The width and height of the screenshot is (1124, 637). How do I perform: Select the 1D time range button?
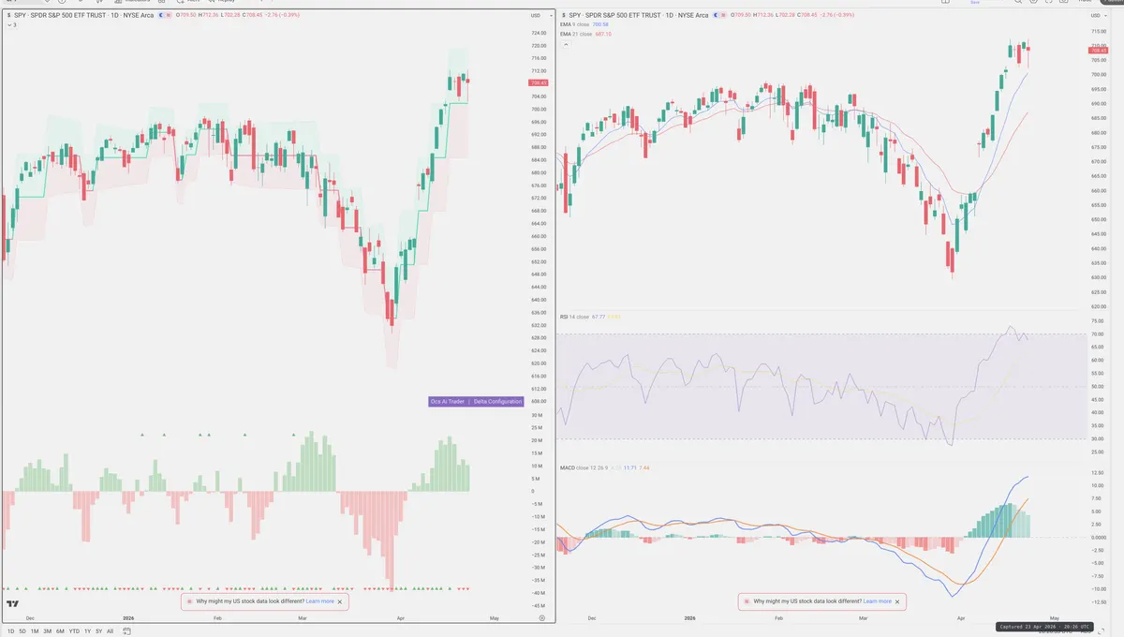pos(10,631)
